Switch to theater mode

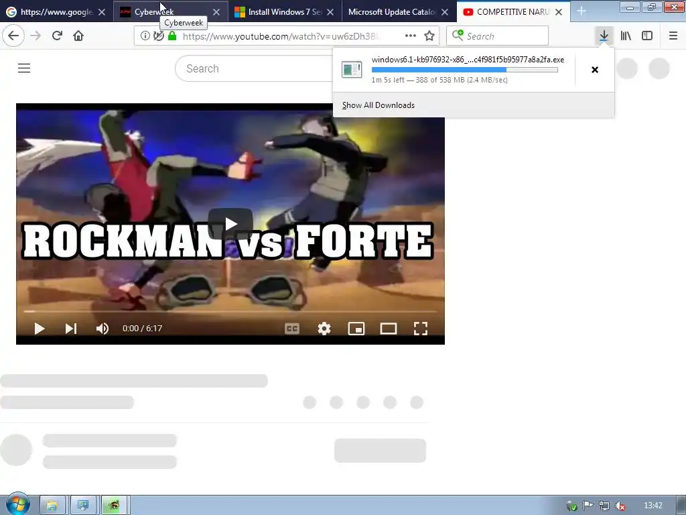tap(389, 329)
